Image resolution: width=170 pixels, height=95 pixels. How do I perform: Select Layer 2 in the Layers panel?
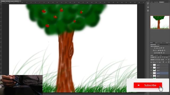point(159,76)
